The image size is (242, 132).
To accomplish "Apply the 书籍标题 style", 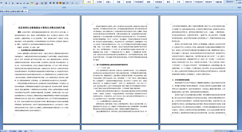I will pyautogui.click(x=219, y=2).
